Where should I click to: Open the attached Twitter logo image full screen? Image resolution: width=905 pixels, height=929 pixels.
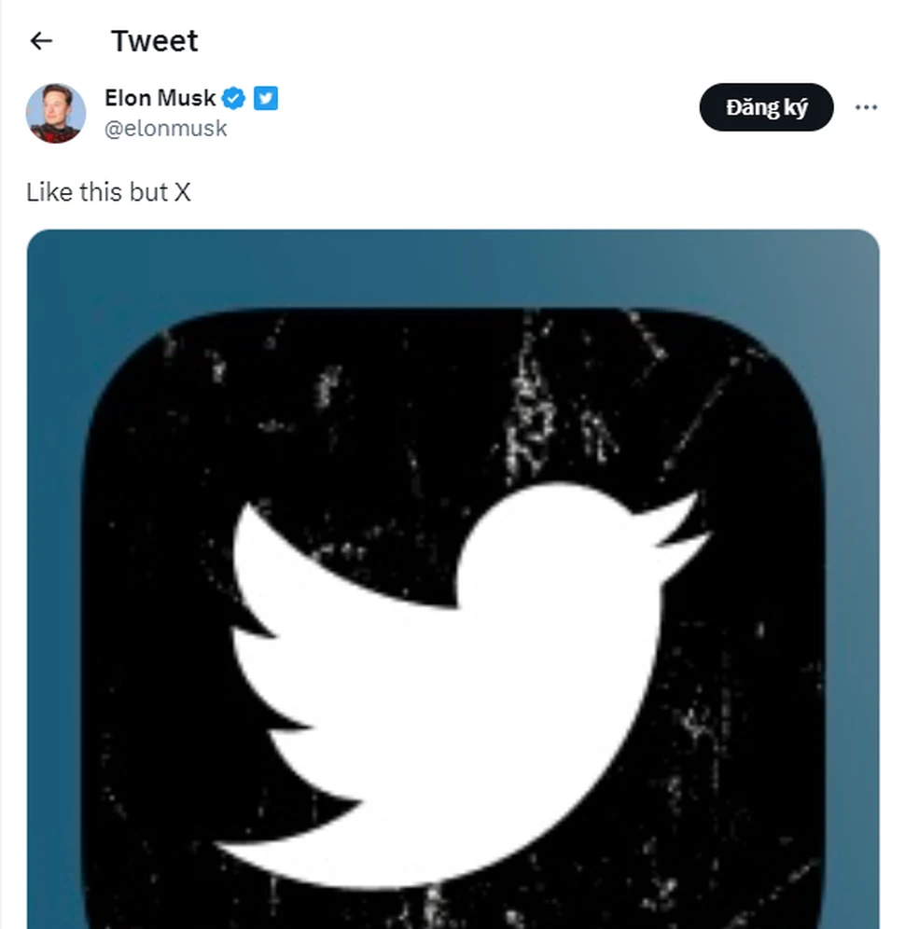[x=448, y=578]
